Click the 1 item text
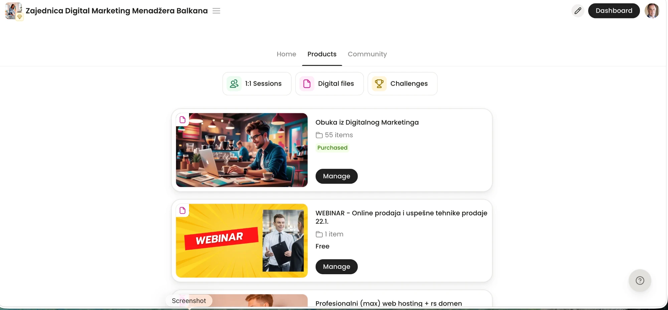 pyautogui.click(x=334, y=234)
